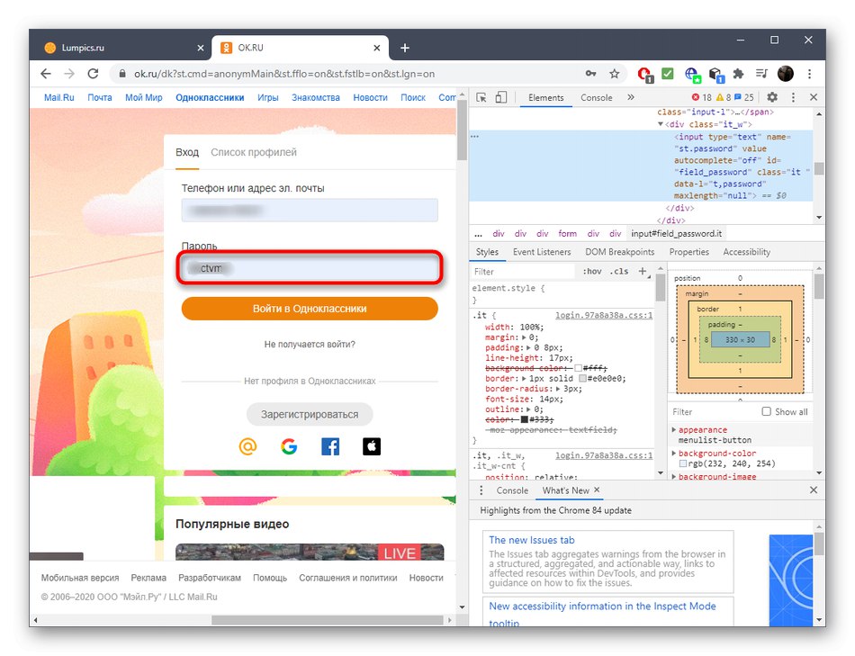
Task: Click the red shield extension icon
Action: coord(645,75)
